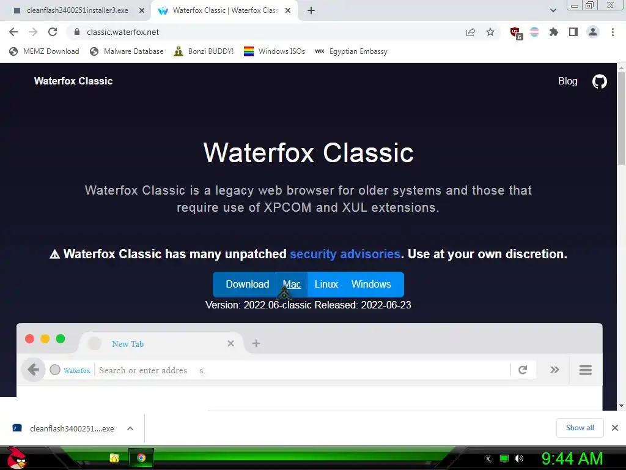Viewport: 626px width, 470px height.
Task: Click the striped flag extension icon
Action: tap(534, 32)
